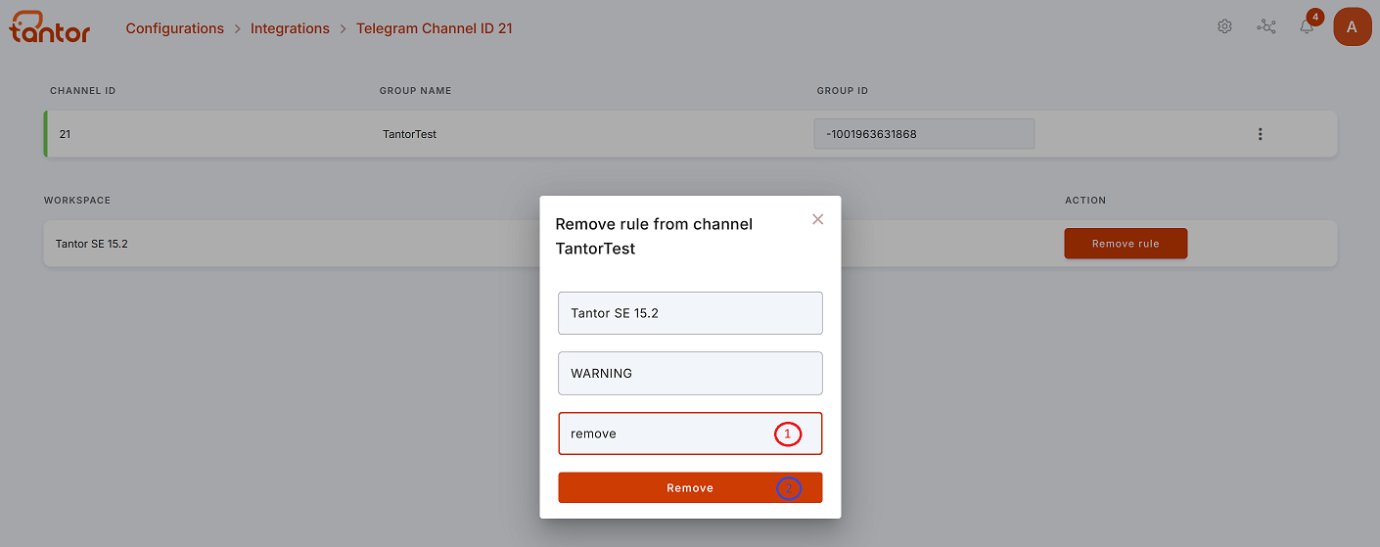This screenshot has height=547, width=1380.
Task: Click the Tantor SE 15.2 dialog field
Action: coord(690,313)
